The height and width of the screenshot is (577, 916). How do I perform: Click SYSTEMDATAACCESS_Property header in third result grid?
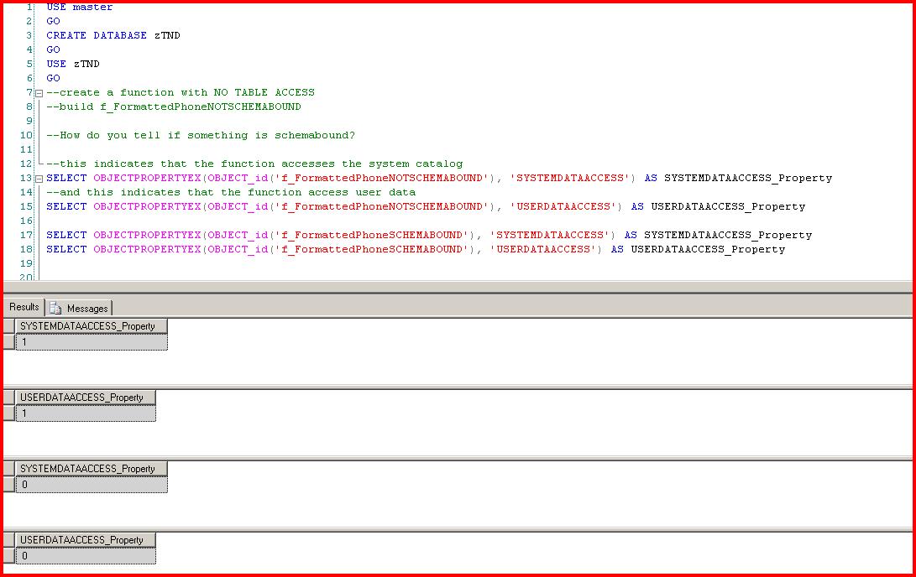[x=87, y=469]
